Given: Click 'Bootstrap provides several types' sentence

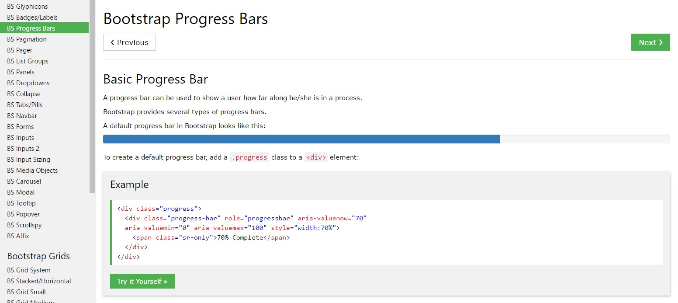Looking at the screenshot, I should coord(185,111).
